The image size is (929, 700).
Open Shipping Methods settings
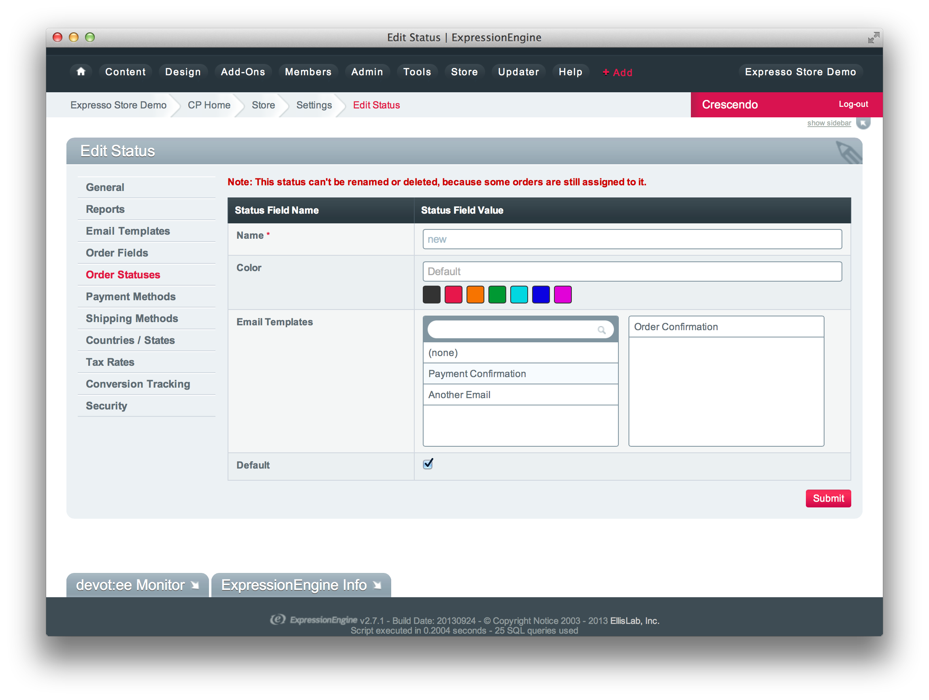pyautogui.click(x=146, y=318)
